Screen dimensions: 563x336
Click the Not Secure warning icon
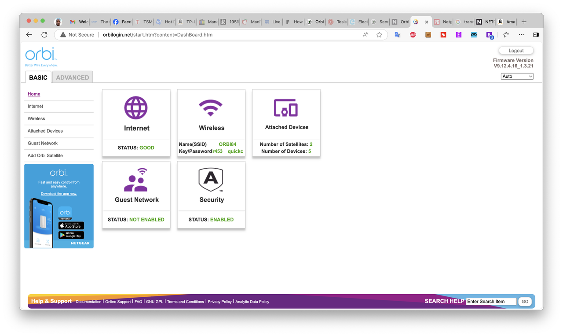click(x=63, y=35)
